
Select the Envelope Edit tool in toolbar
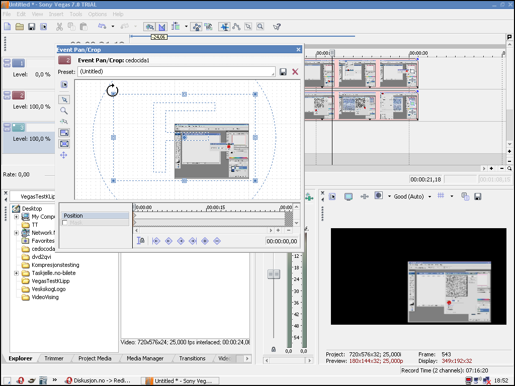tap(236, 27)
